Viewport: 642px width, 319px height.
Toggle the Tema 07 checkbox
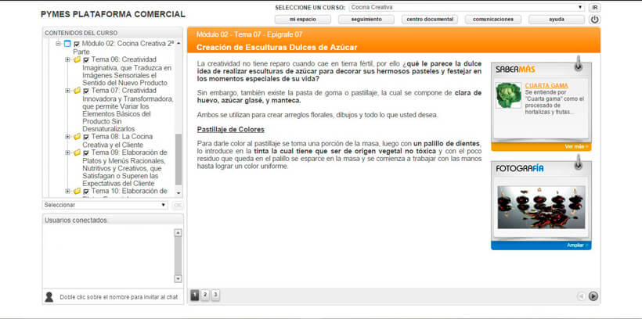[x=85, y=91]
